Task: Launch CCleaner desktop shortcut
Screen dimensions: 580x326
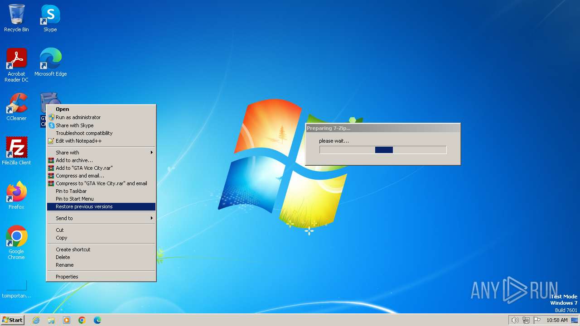Action: (16, 107)
